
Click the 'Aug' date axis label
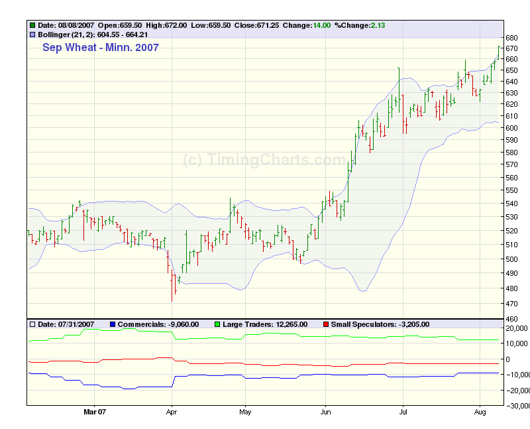pyautogui.click(x=480, y=412)
